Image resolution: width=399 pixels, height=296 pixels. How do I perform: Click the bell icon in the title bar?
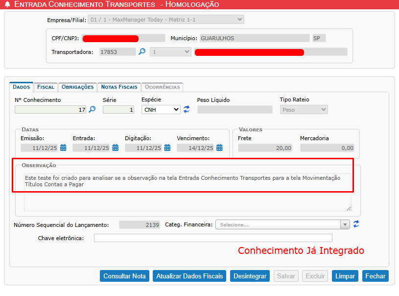tap(7, 4)
